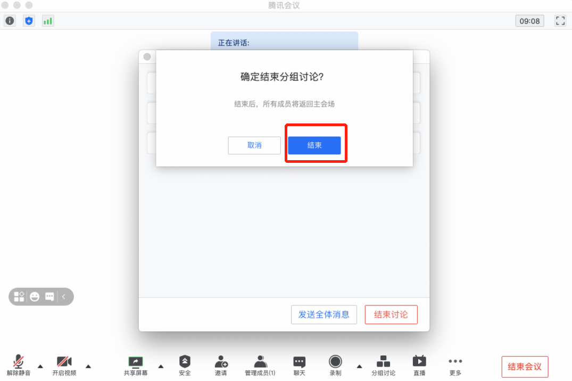
Task: Expand the video options arrow
Action: [88, 367]
